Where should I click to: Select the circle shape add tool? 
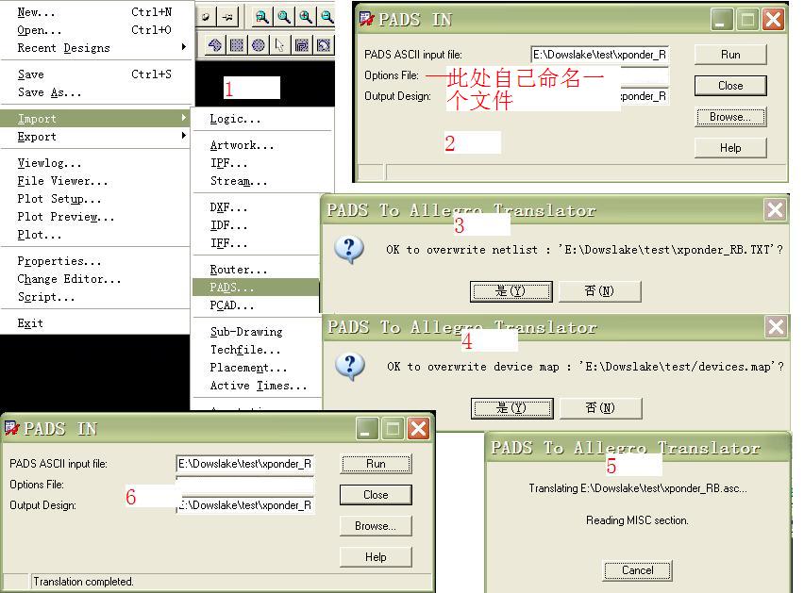pyautogui.click(x=258, y=45)
